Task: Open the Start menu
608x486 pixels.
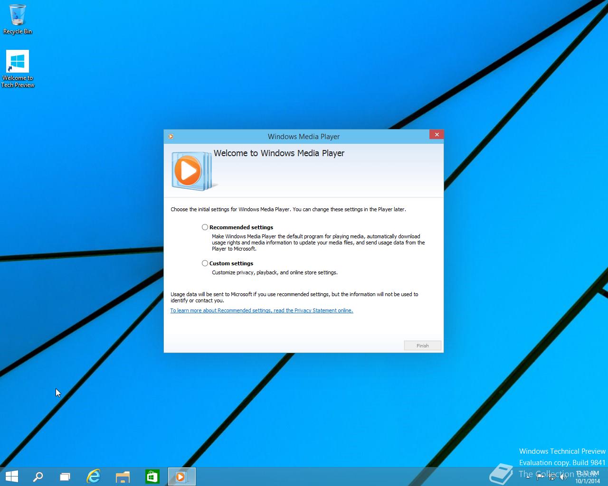Action: click(x=11, y=477)
